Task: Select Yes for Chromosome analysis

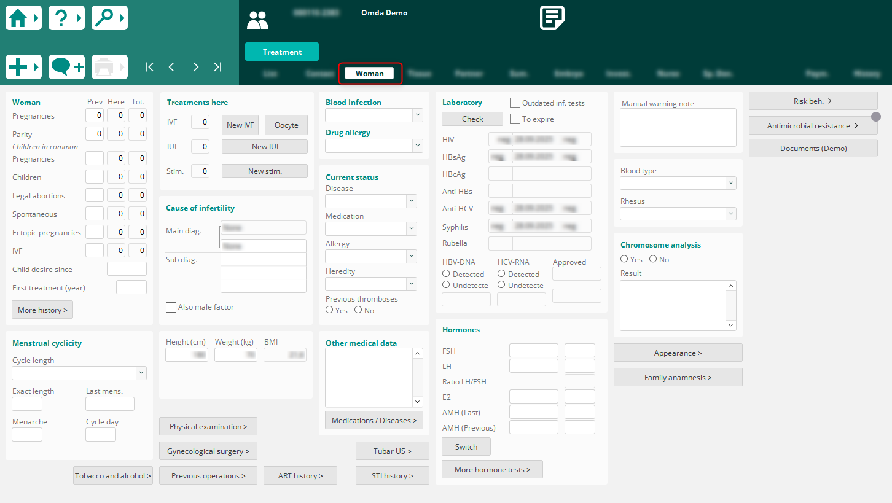Action: tap(624, 259)
